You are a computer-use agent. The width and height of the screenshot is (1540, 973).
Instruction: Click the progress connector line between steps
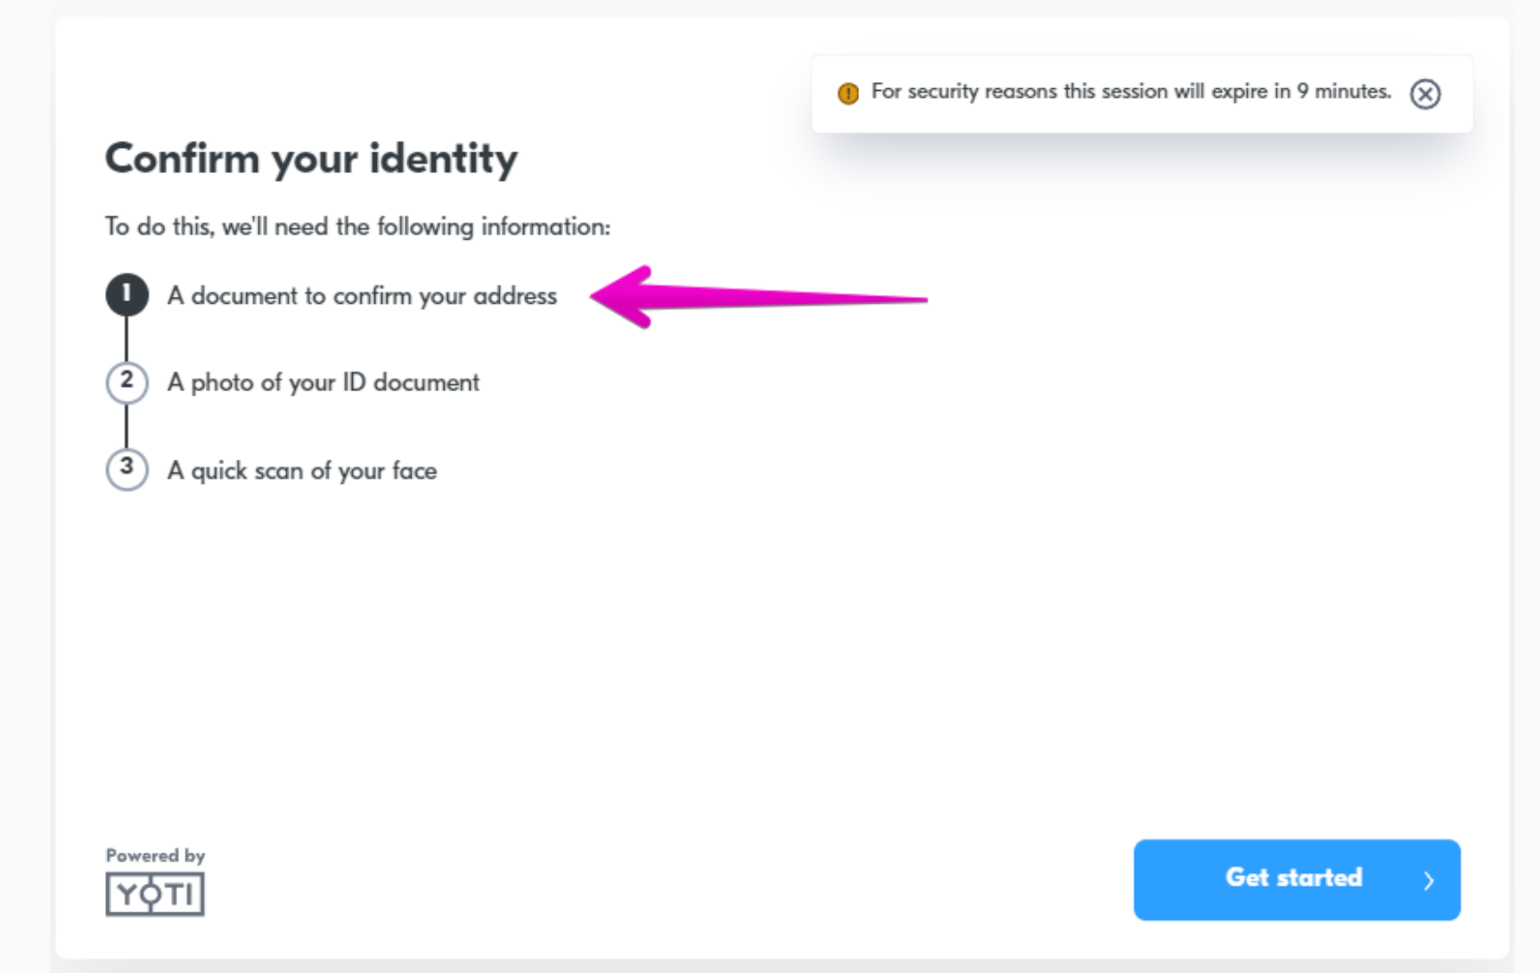127,339
